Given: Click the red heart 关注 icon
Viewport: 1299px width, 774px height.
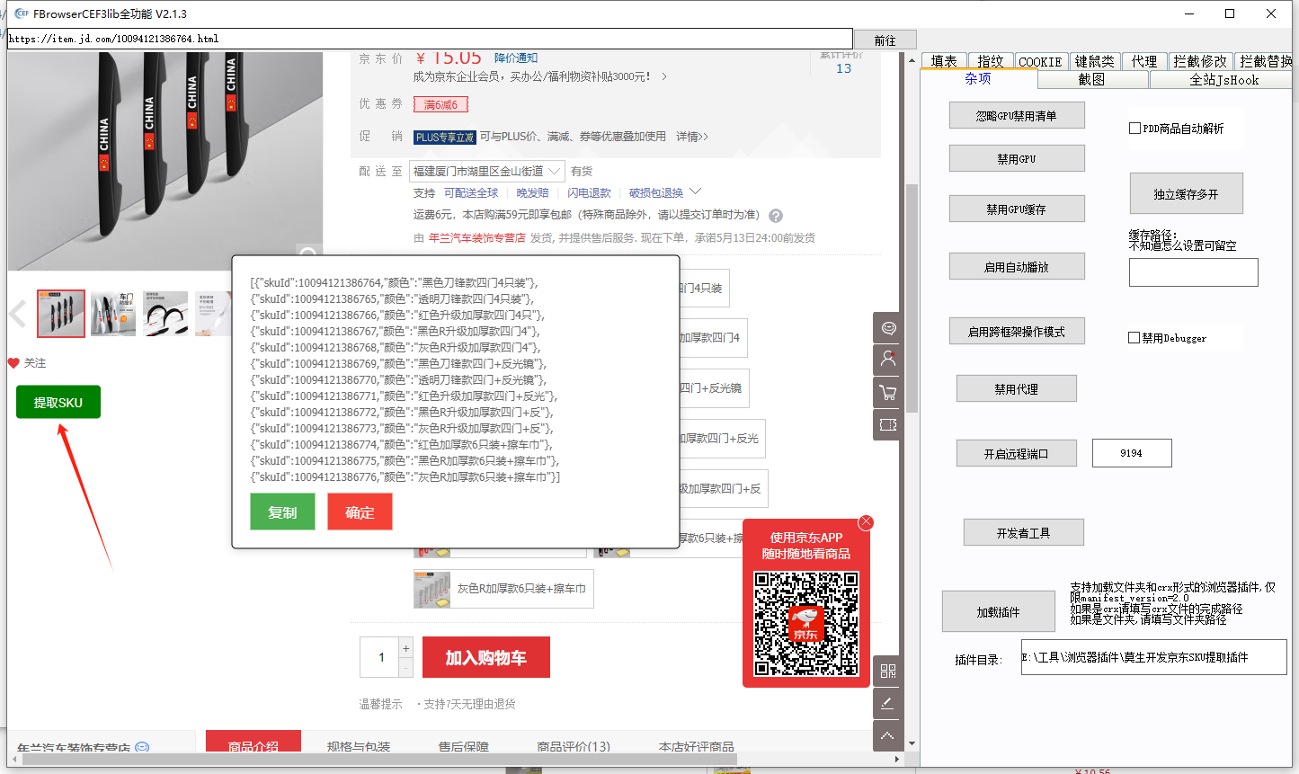Looking at the screenshot, I should (13, 363).
